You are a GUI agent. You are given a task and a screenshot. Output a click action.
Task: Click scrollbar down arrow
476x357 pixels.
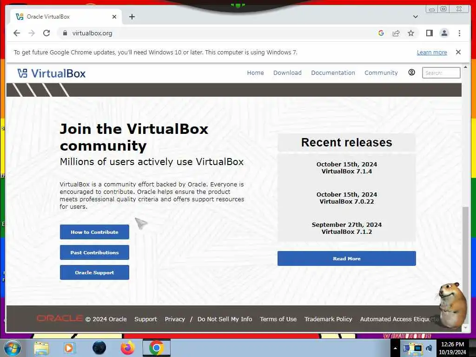click(x=465, y=328)
